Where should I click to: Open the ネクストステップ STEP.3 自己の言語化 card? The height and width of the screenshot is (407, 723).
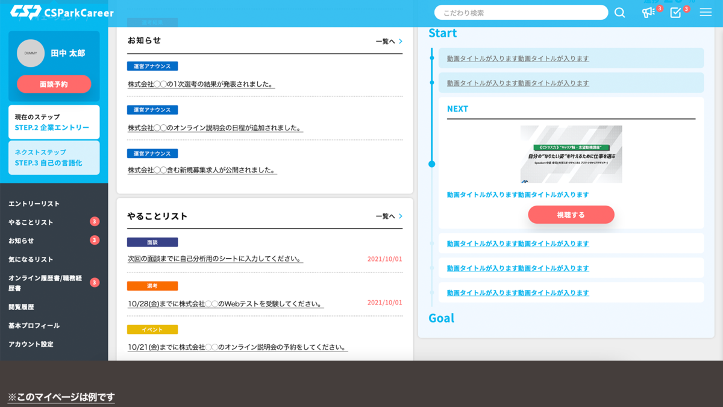tap(54, 158)
